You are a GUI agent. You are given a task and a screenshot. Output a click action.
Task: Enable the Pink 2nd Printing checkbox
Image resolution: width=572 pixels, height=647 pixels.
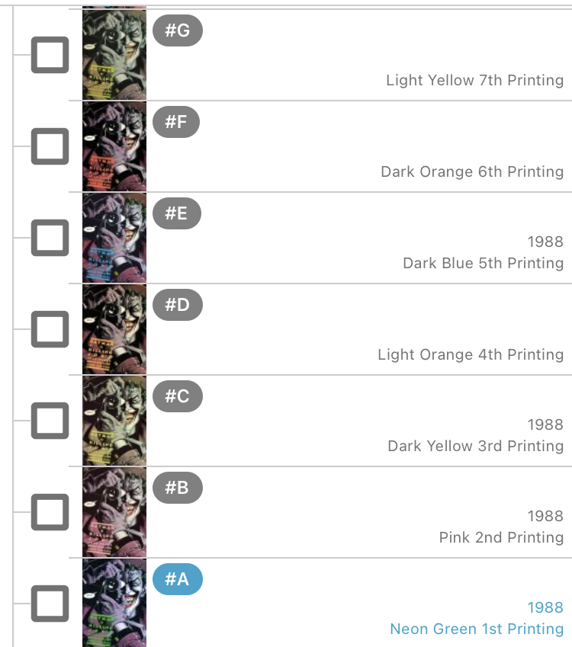click(x=50, y=512)
